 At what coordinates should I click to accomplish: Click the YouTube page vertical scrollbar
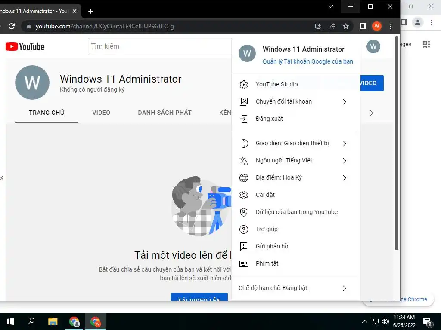pyautogui.click(x=397, y=143)
